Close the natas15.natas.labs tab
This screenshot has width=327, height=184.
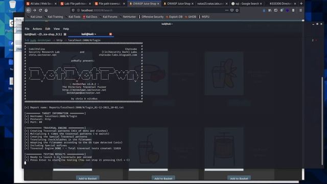click(x=227, y=4)
